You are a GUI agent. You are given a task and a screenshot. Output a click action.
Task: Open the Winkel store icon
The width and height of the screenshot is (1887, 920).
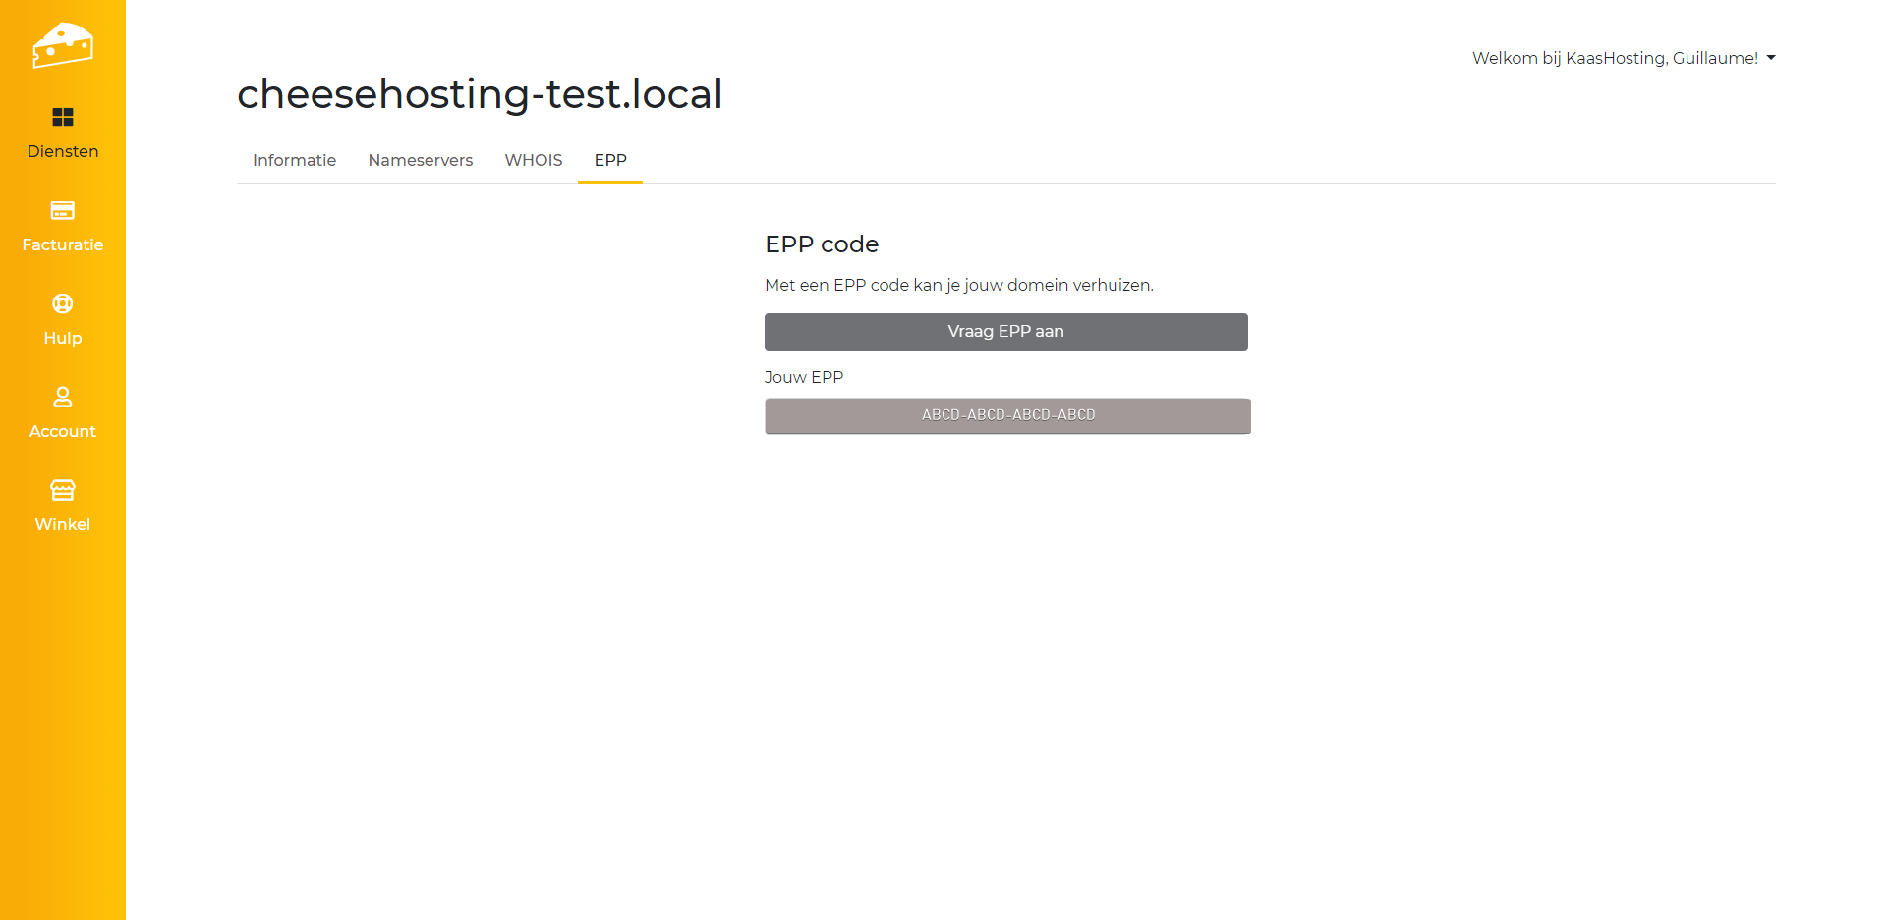(63, 490)
